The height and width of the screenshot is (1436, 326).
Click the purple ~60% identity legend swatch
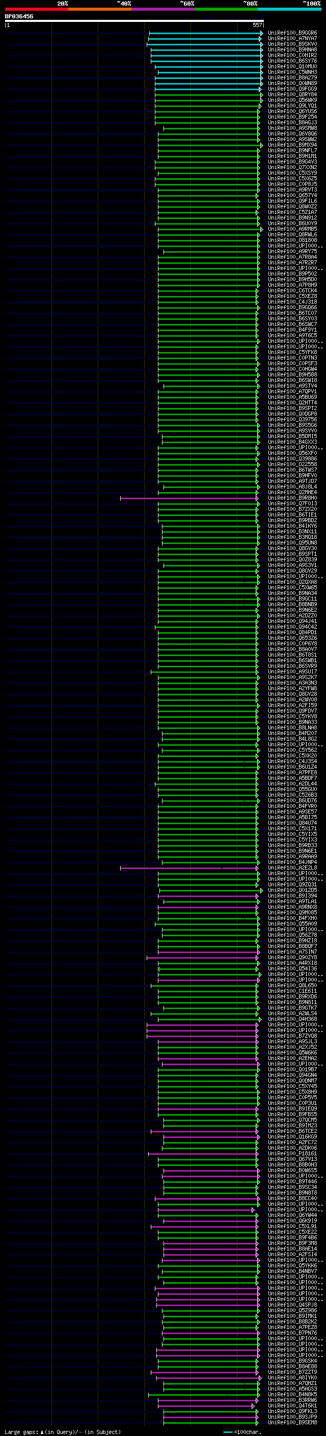[x=162, y=9]
